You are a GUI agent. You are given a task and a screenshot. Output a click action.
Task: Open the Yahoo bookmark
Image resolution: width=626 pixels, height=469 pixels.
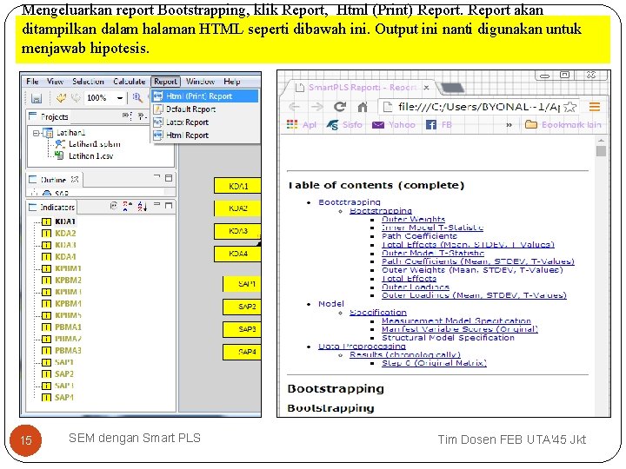coord(394,125)
